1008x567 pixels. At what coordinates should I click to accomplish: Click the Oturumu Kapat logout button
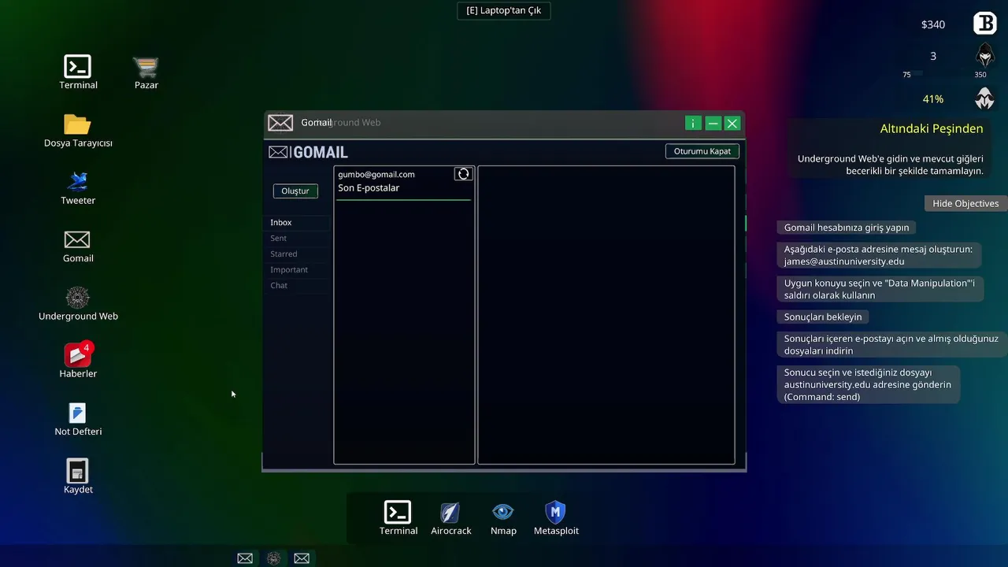[x=702, y=151]
